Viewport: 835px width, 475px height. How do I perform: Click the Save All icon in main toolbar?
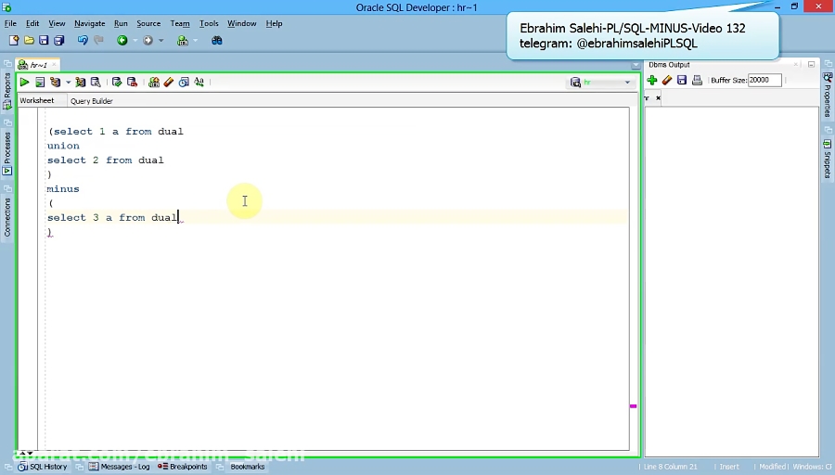point(58,41)
